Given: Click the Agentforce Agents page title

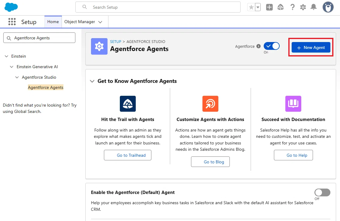Looking at the screenshot, I should pyautogui.click(x=139, y=49).
